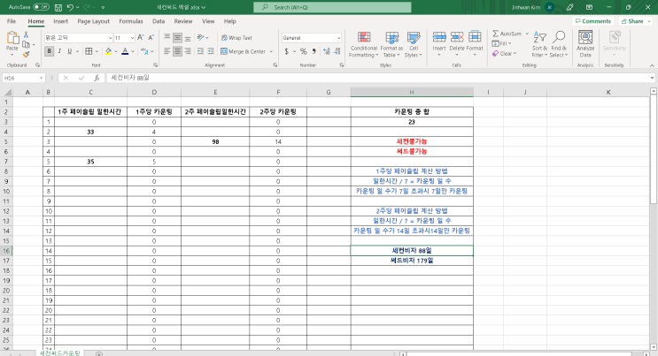Increase font size with larger A
The width and height of the screenshot is (658, 356).
(x=141, y=38)
